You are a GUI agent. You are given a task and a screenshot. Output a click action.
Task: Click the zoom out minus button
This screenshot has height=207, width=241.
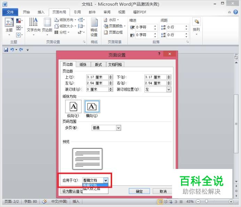click(x=198, y=201)
